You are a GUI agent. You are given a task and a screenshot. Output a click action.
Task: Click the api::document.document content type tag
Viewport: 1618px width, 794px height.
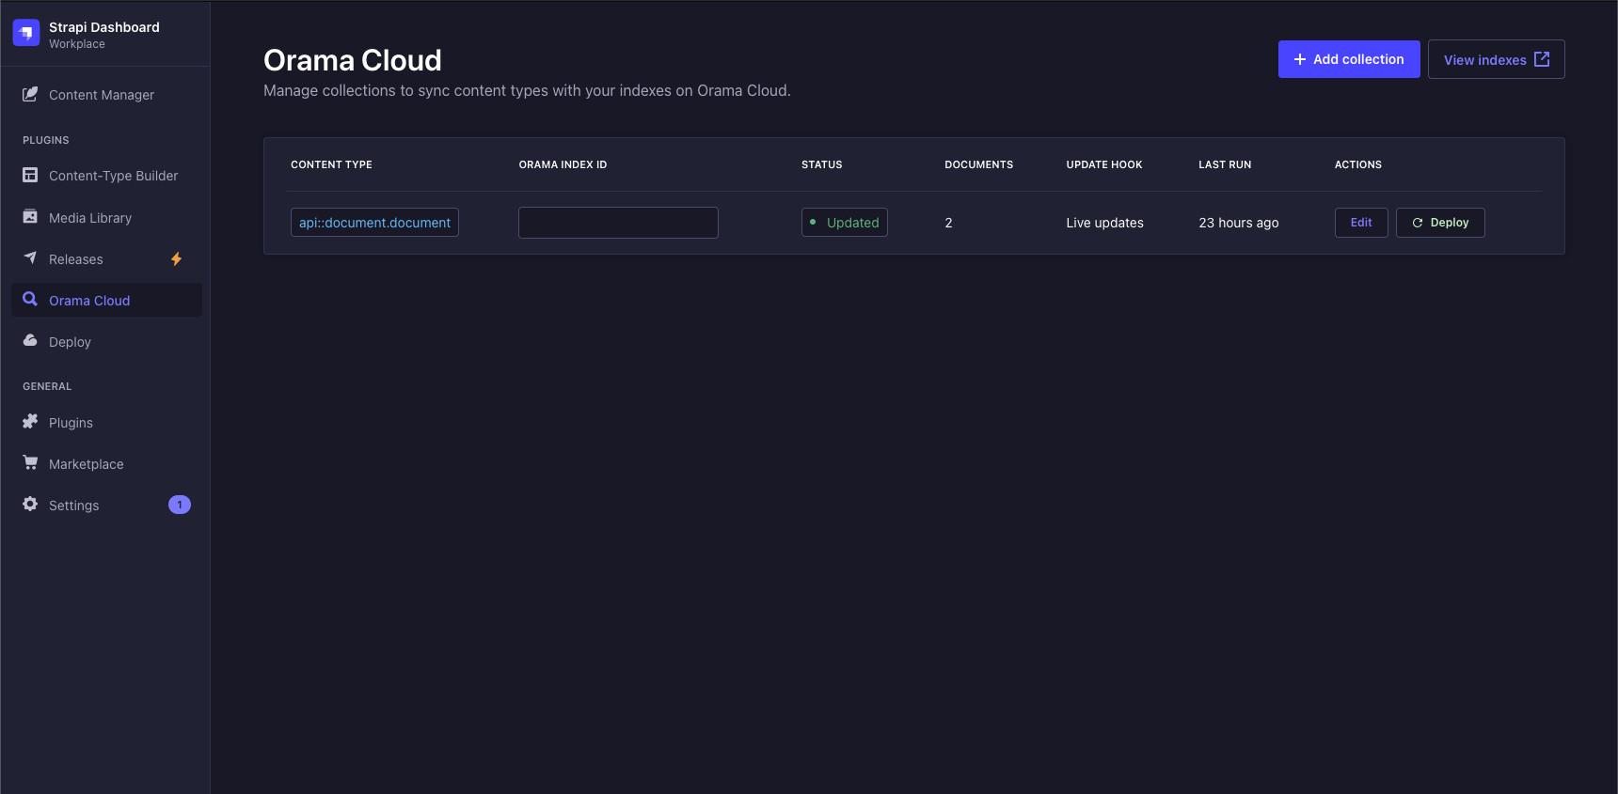pyautogui.click(x=374, y=223)
